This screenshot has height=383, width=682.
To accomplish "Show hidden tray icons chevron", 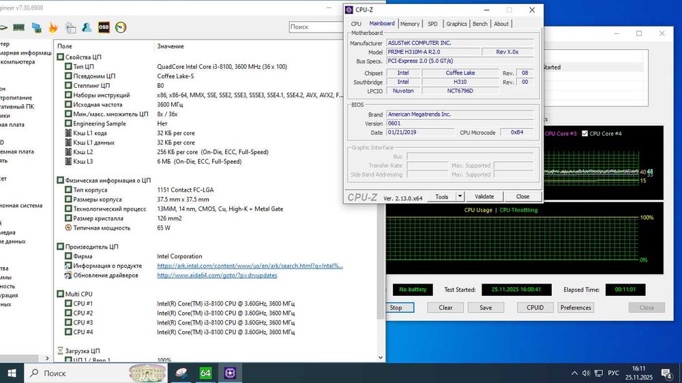I will pyautogui.click(x=574, y=373).
